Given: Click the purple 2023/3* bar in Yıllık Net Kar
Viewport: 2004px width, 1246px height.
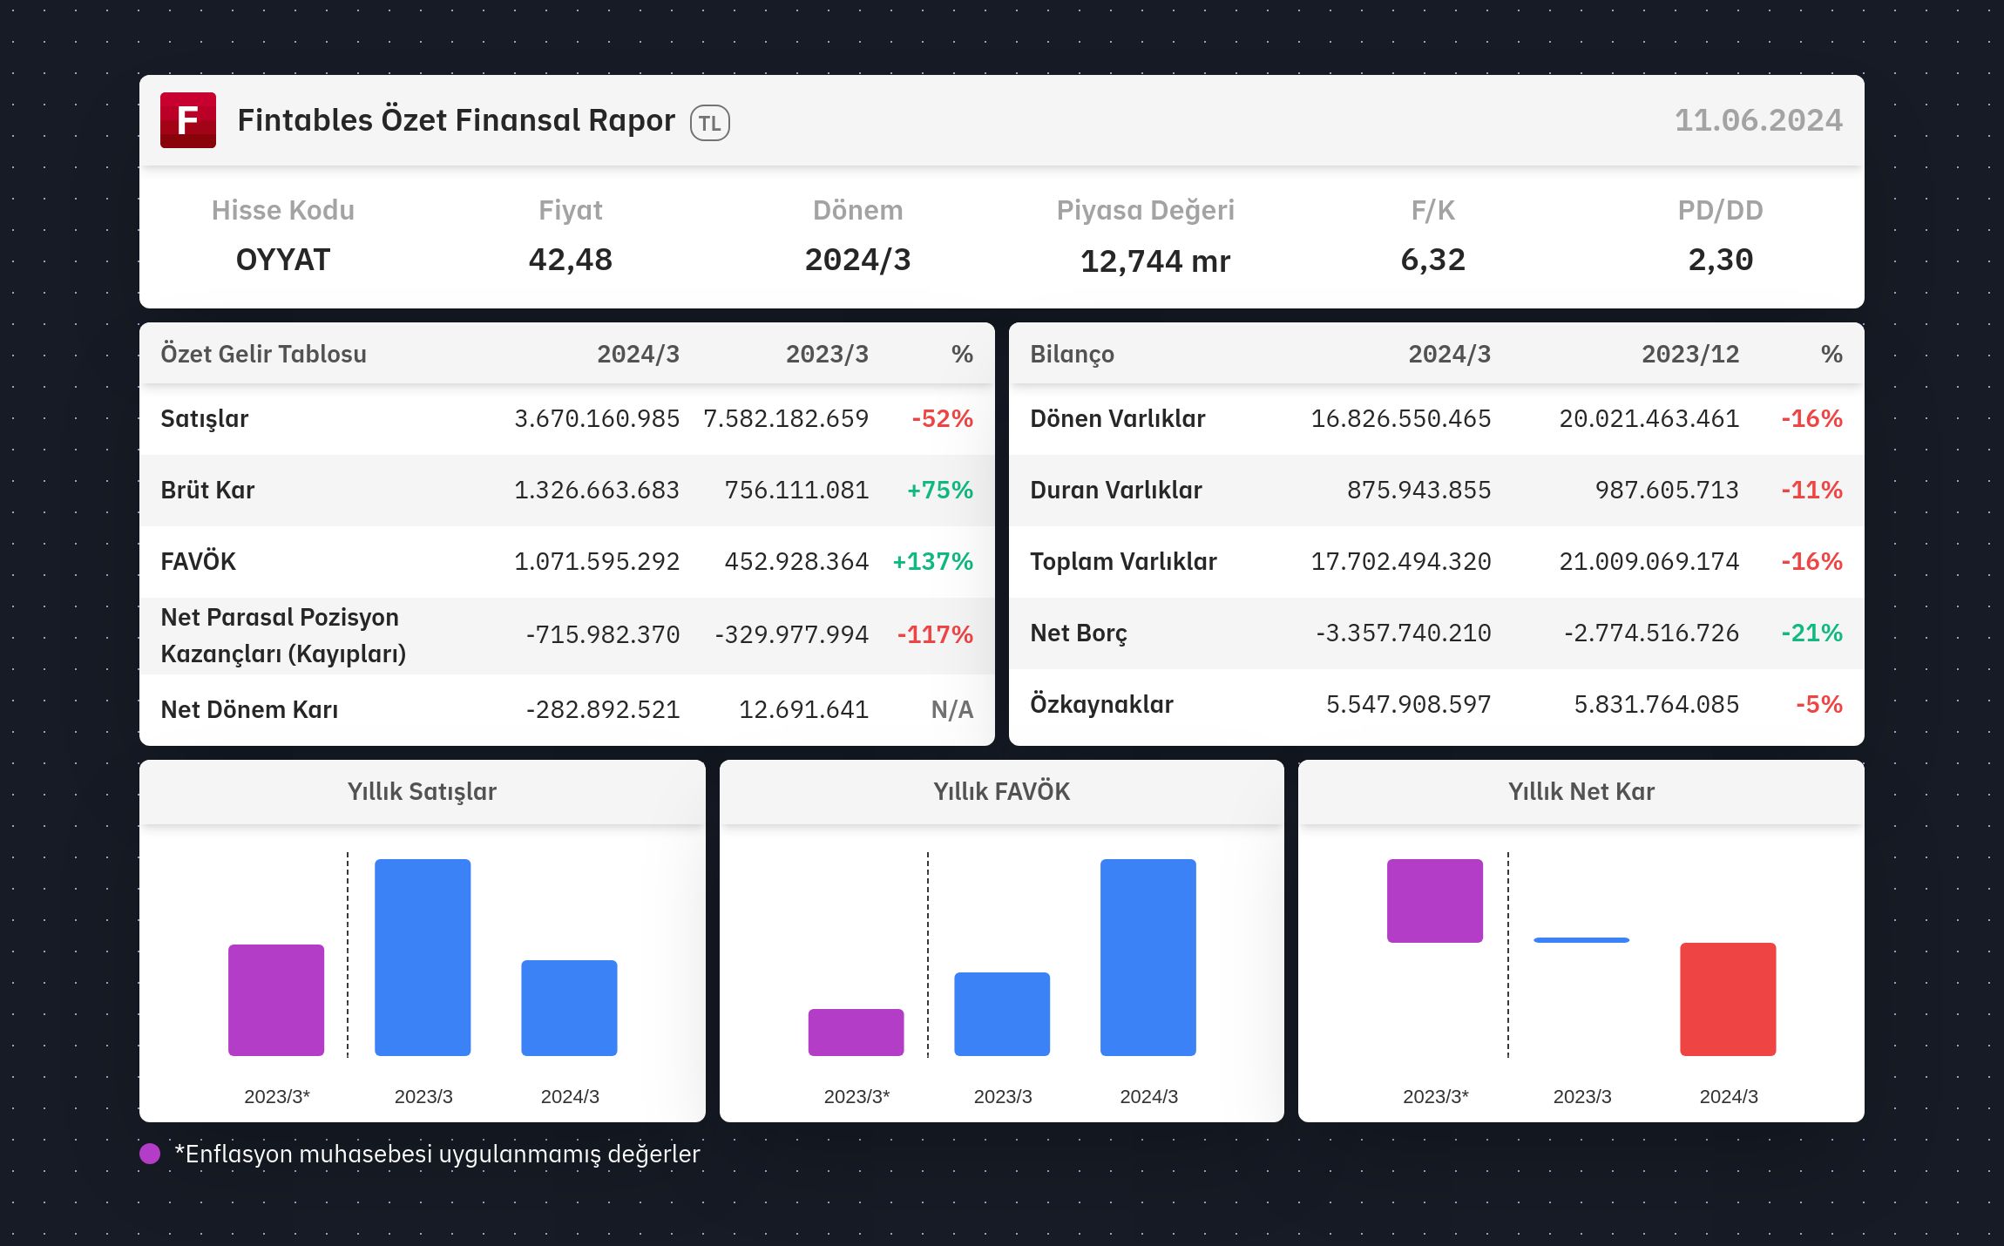Looking at the screenshot, I should point(1435,901).
